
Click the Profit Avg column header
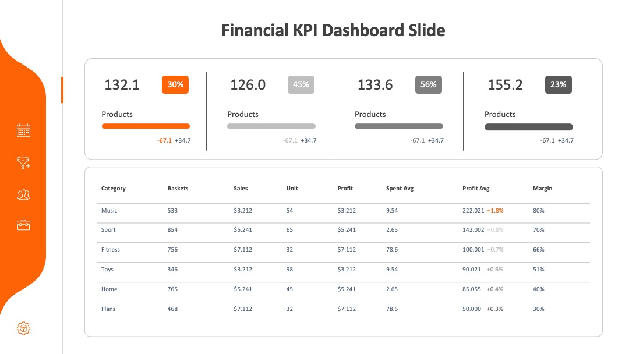coord(476,189)
